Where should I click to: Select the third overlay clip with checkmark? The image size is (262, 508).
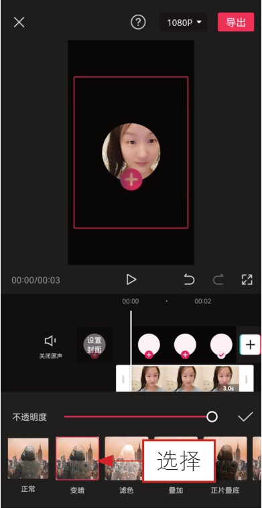[x=221, y=346]
